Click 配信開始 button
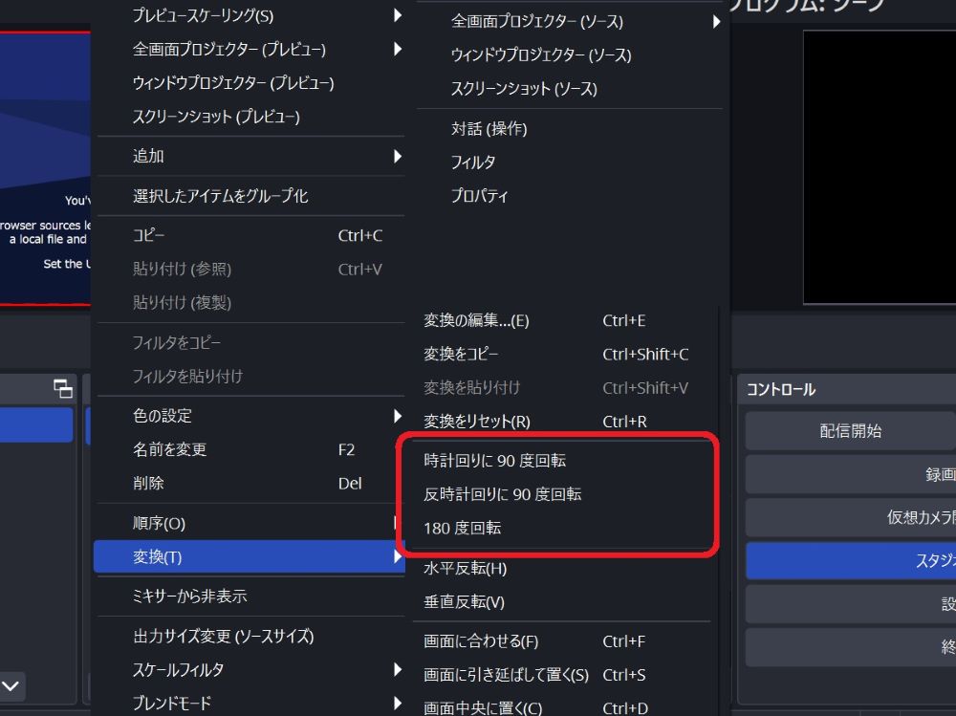956x716 pixels. (851, 431)
